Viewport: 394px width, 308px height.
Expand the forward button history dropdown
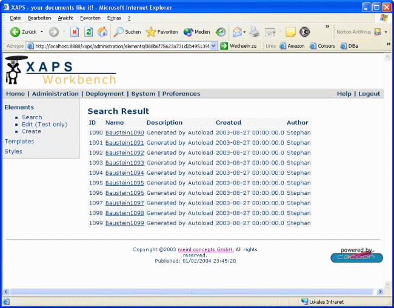click(x=64, y=32)
